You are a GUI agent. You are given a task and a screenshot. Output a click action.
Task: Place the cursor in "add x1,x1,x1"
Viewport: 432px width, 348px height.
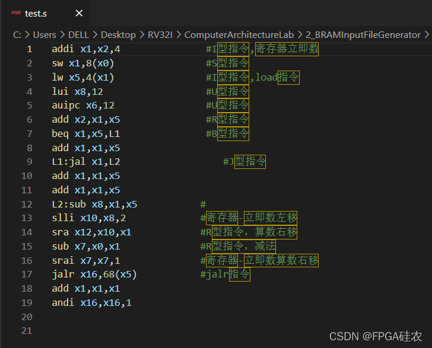pos(86,289)
